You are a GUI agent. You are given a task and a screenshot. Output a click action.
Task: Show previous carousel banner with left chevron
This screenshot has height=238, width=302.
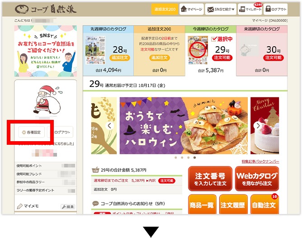pyautogui.click(x=109, y=126)
